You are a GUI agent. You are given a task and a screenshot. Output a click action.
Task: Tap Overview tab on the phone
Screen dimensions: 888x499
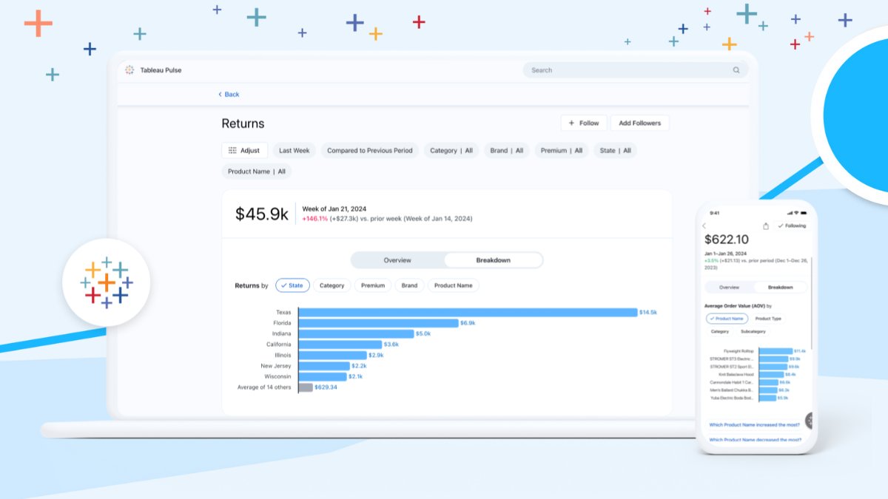[729, 287]
